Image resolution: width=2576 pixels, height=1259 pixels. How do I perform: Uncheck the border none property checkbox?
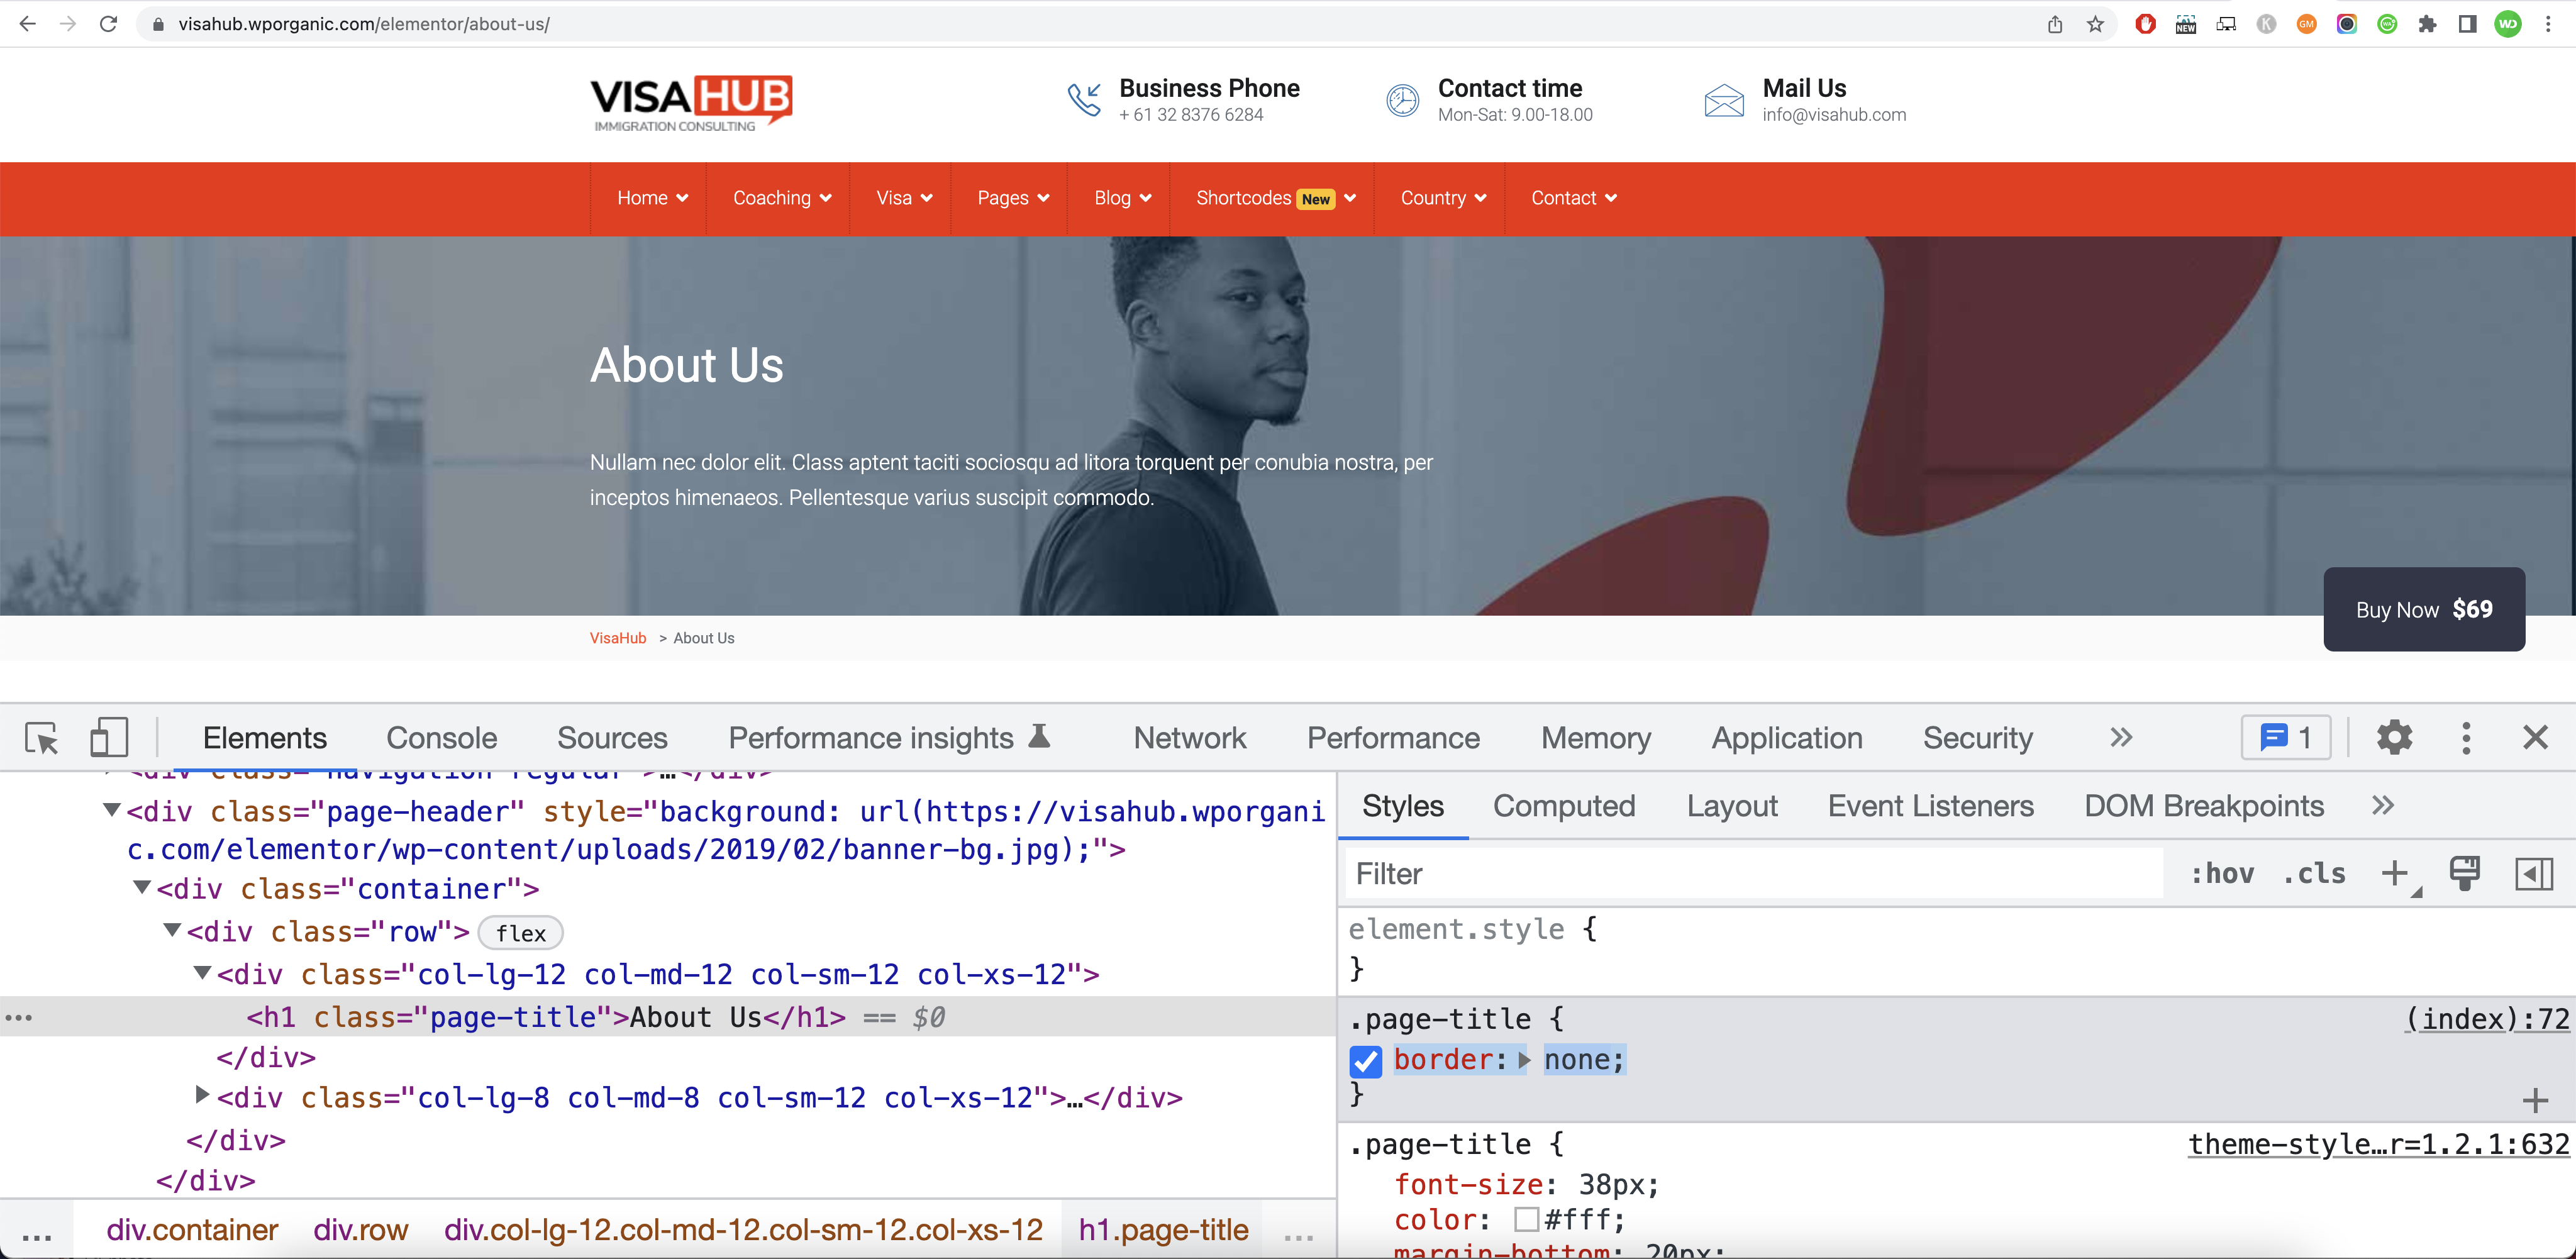pyautogui.click(x=1365, y=1060)
